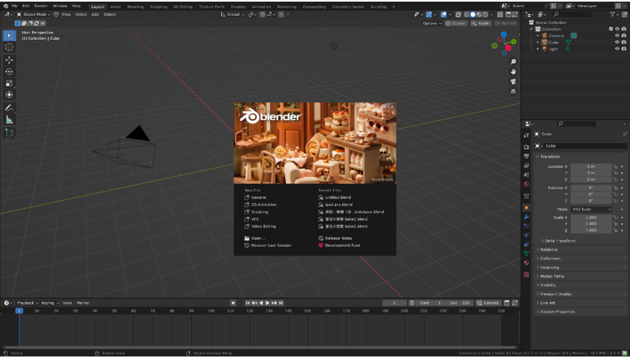Toggle Cube visibility eye in outliner
This screenshot has width=630, height=357.
[x=617, y=42]
